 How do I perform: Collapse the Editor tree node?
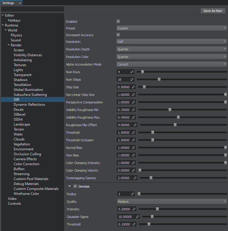(3, 15)
